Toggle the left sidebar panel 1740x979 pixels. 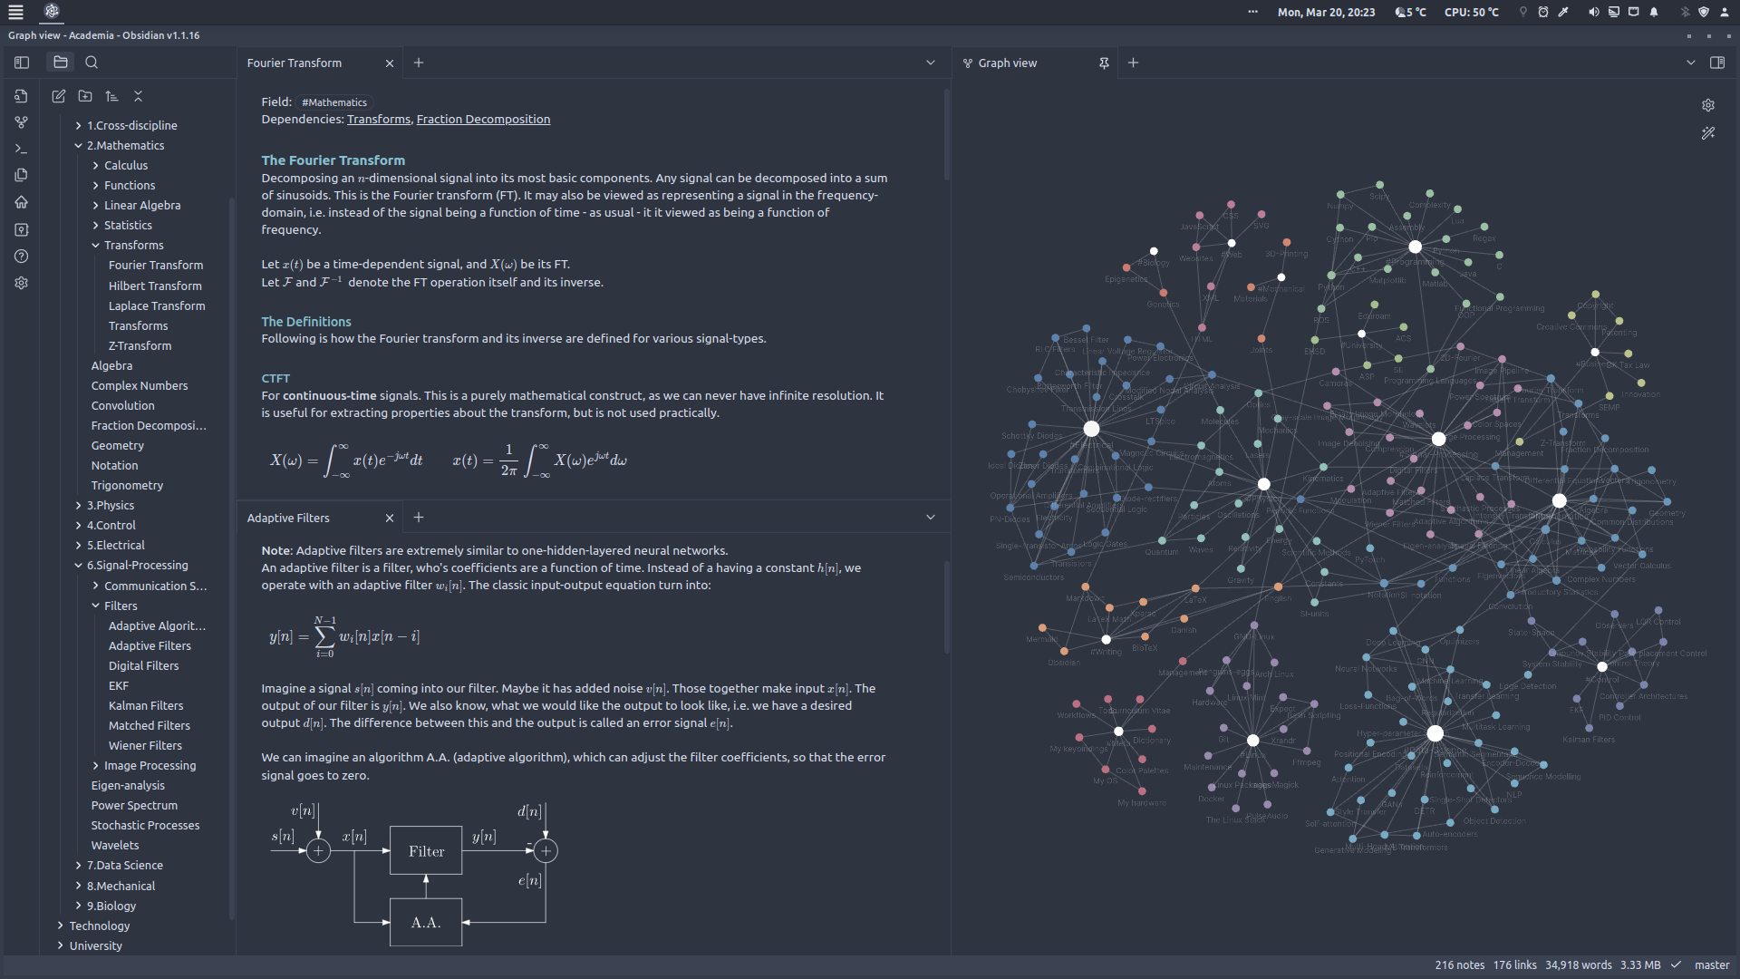[22, 63]
